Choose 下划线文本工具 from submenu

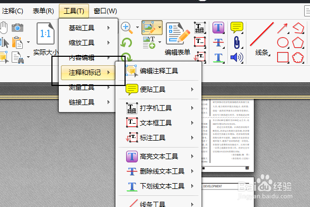tap(158, 186)
